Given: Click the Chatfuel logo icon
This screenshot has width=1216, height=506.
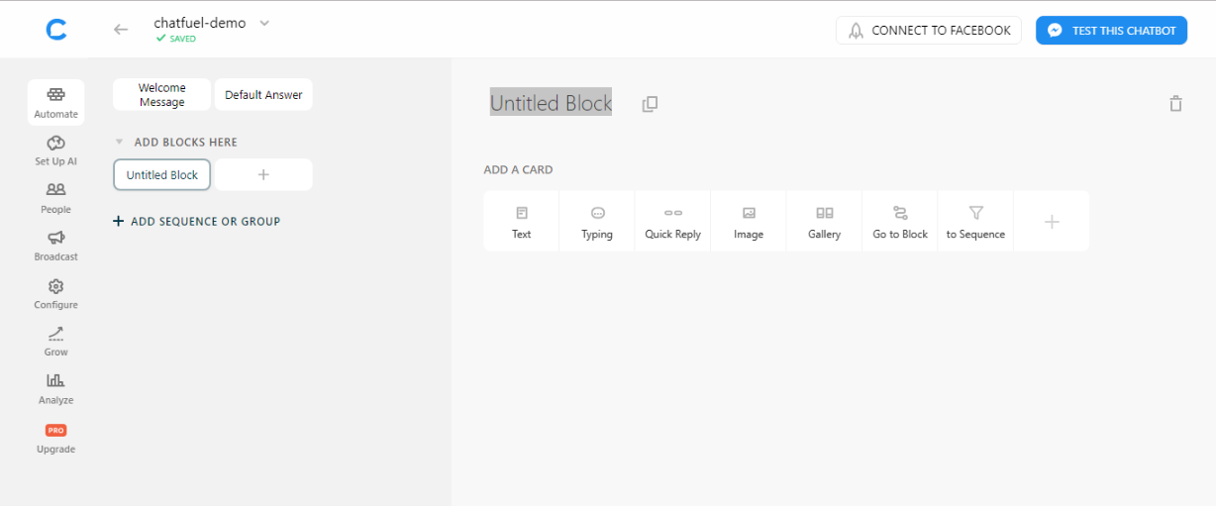Looking at the screenshot, I should 56,30.
